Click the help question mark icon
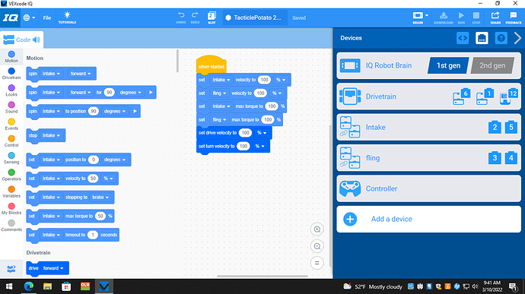The width and height of the screenshot is (525, 294). point(501,38)
